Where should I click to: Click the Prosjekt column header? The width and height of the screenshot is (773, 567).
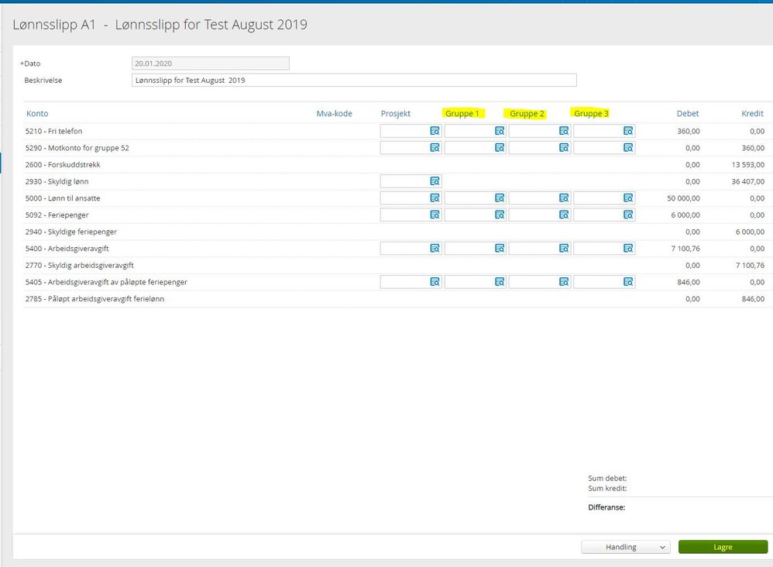pos(395,113)
